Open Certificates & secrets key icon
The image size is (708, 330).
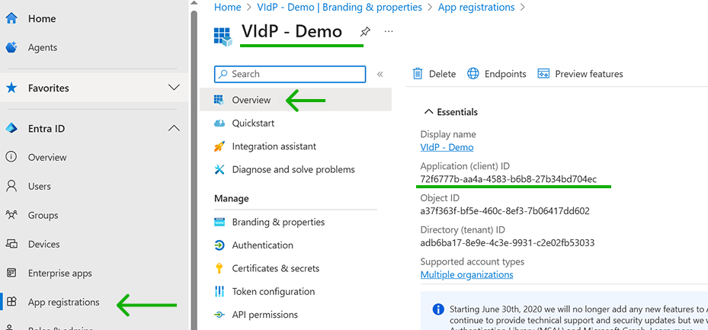coord(219,268)
